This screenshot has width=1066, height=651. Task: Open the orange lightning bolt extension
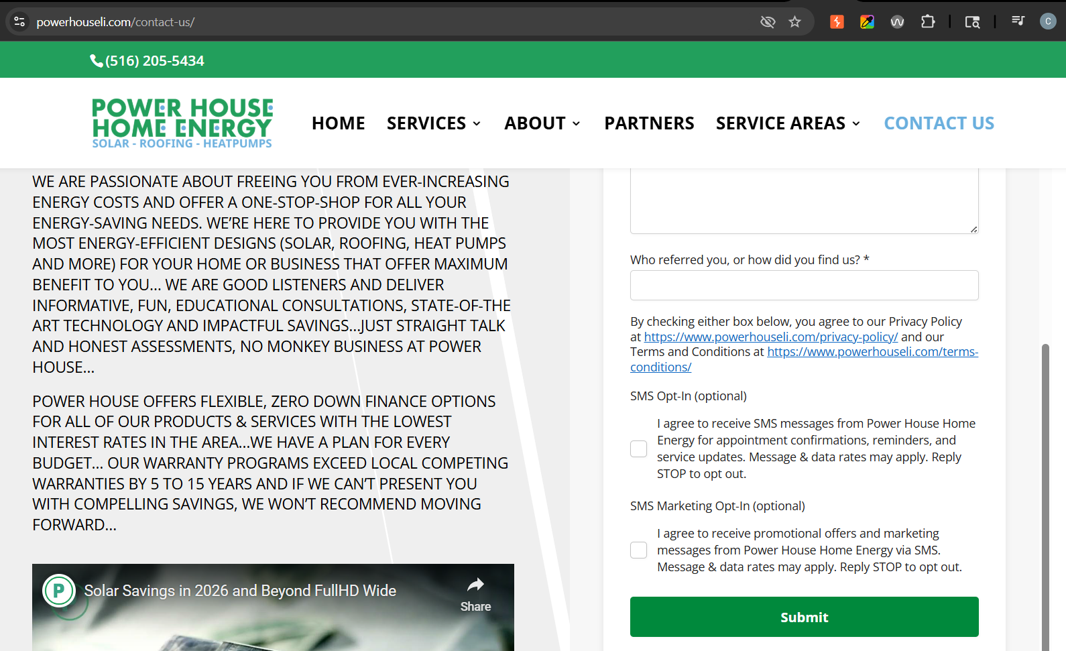click(x=837, y=22)
